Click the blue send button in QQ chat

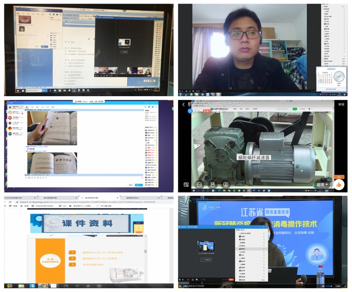(138, 185)
